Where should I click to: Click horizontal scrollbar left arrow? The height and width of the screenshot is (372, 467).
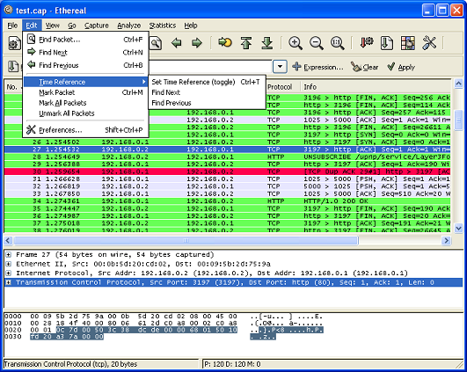pos(8,241)
